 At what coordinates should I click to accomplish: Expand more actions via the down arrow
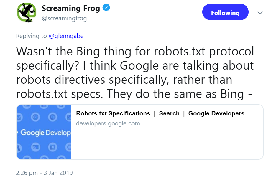click(260, 13)
